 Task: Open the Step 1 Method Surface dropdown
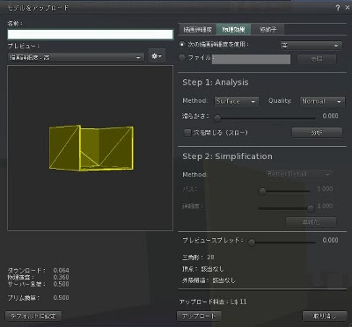click(x=237, y=101)
